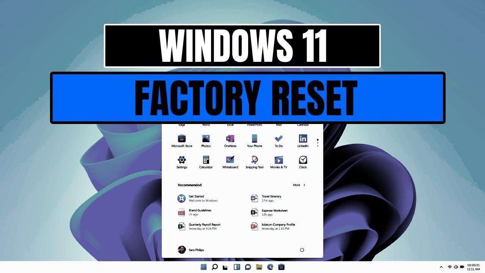
Task: Open Microsoft Store taskbar icon
Action: point(281,267)
